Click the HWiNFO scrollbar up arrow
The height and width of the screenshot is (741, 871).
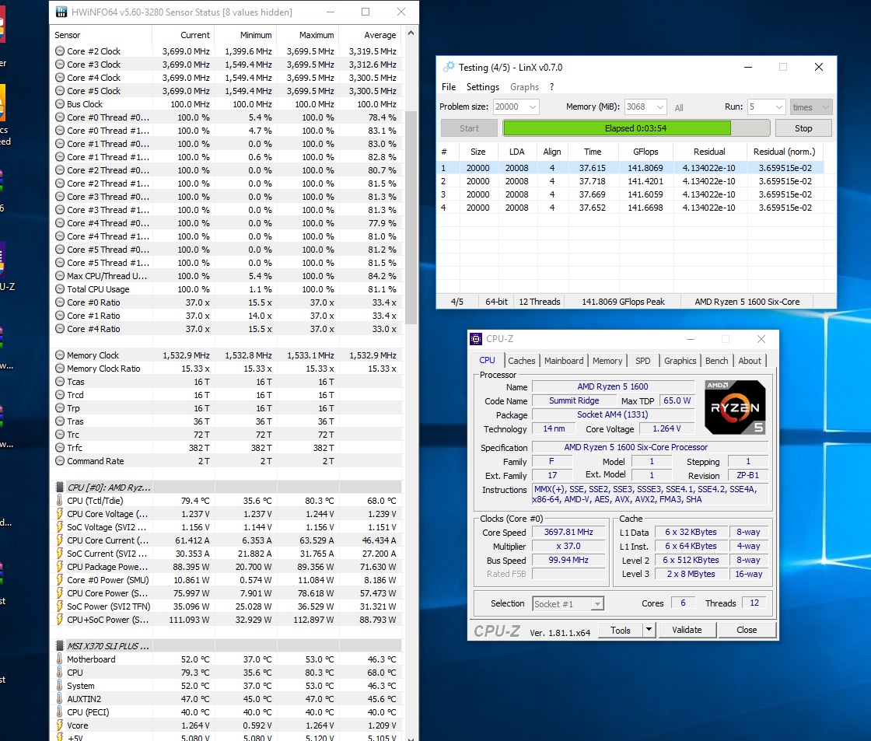[x=411, y=33]
